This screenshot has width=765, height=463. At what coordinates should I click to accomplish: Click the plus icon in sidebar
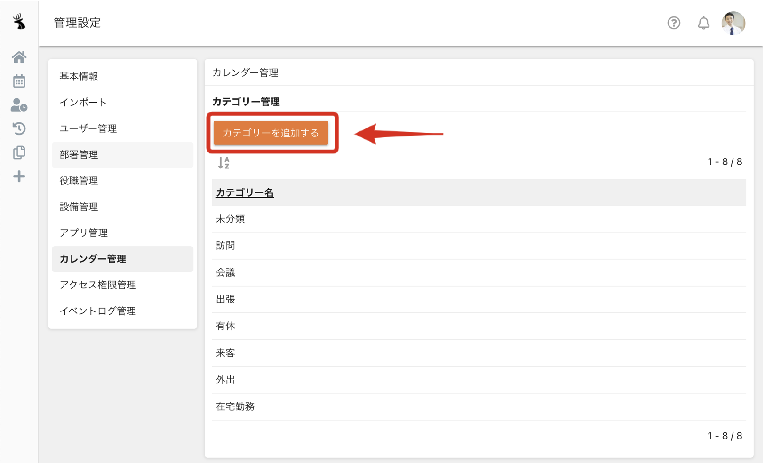point(19,176)
